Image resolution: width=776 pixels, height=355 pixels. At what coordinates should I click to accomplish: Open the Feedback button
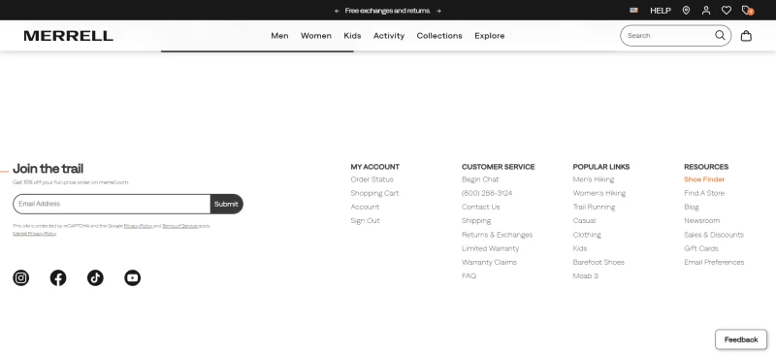(741, 339)
